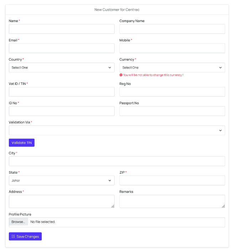
Task: Click the Vat ID / TIN field
Action: coord(61,92)
